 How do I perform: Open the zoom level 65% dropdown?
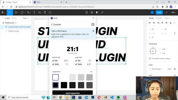(x=174, y=12)
